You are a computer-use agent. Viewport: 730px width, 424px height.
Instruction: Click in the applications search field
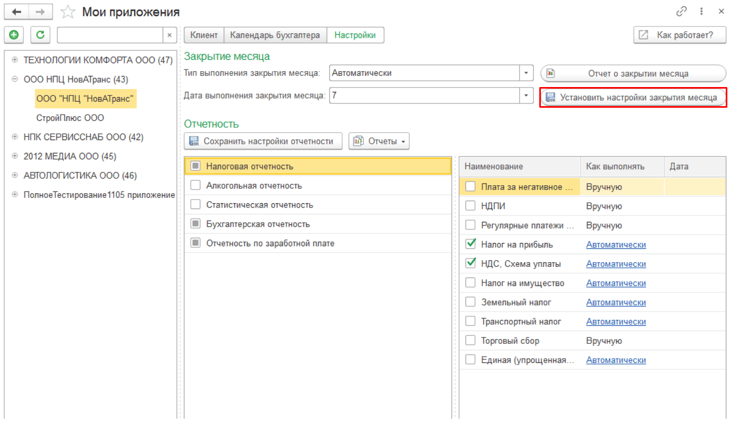click(110, 35)
